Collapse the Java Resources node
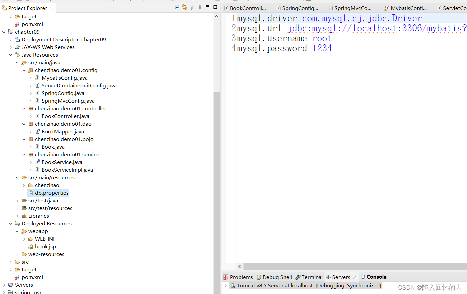 tap(10, 55)
